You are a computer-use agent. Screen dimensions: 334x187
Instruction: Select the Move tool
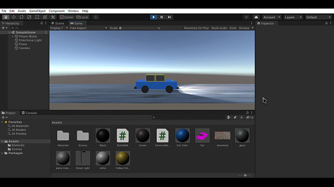(x=14, y=17)
